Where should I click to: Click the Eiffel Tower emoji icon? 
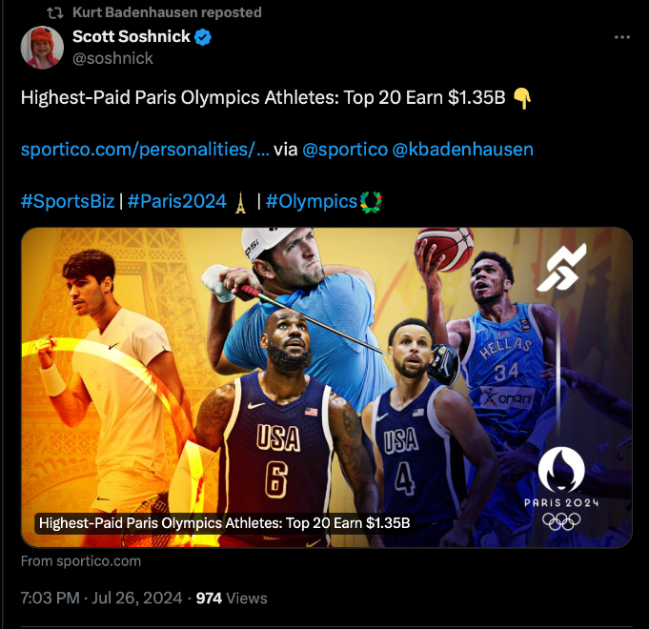[x=240, y=201]
